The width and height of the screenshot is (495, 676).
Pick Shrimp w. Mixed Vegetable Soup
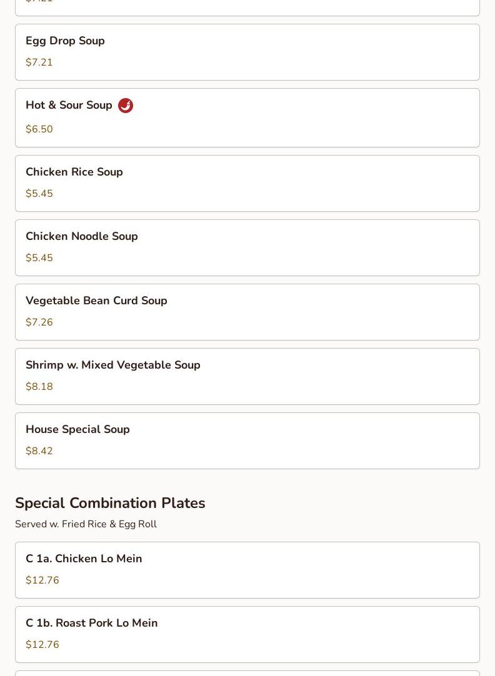pos(247,376)
